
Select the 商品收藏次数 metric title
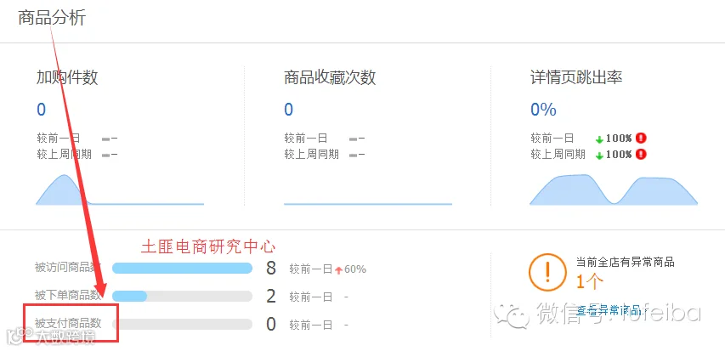coord(330,77)
